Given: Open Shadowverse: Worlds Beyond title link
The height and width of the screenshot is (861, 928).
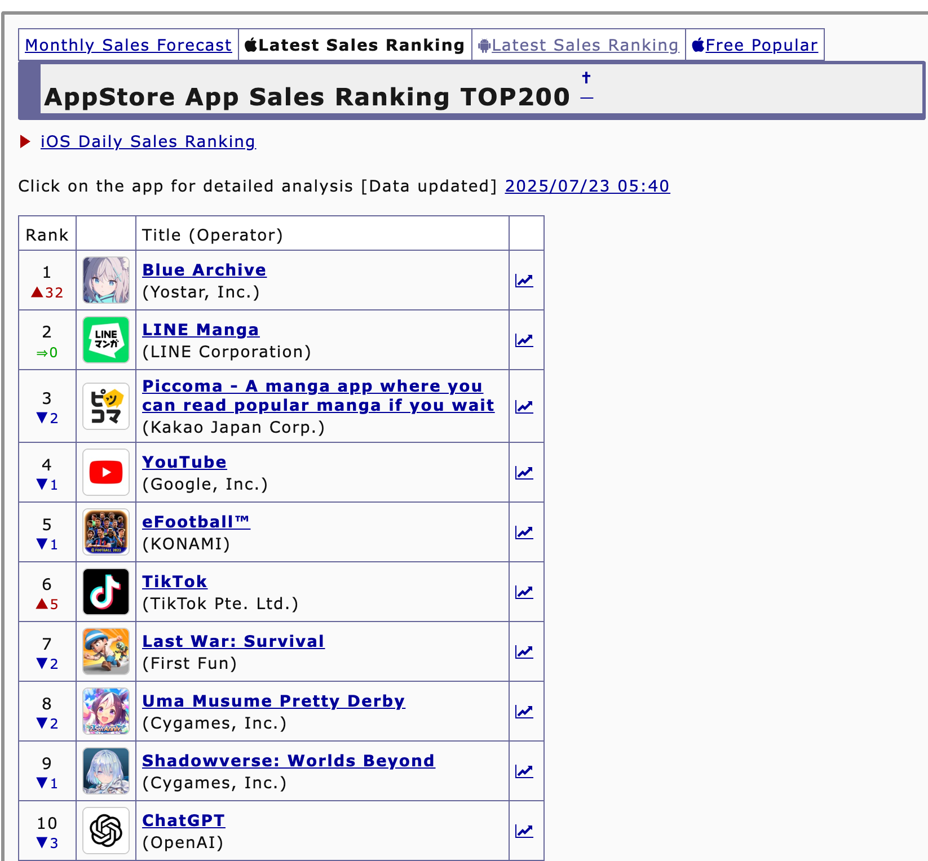Looking at the screenshot, I should click(x=289, y=761).
